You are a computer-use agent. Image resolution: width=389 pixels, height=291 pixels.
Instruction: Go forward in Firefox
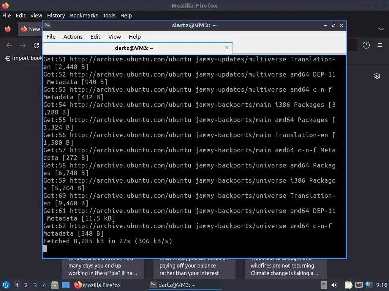tap(23, 45)
